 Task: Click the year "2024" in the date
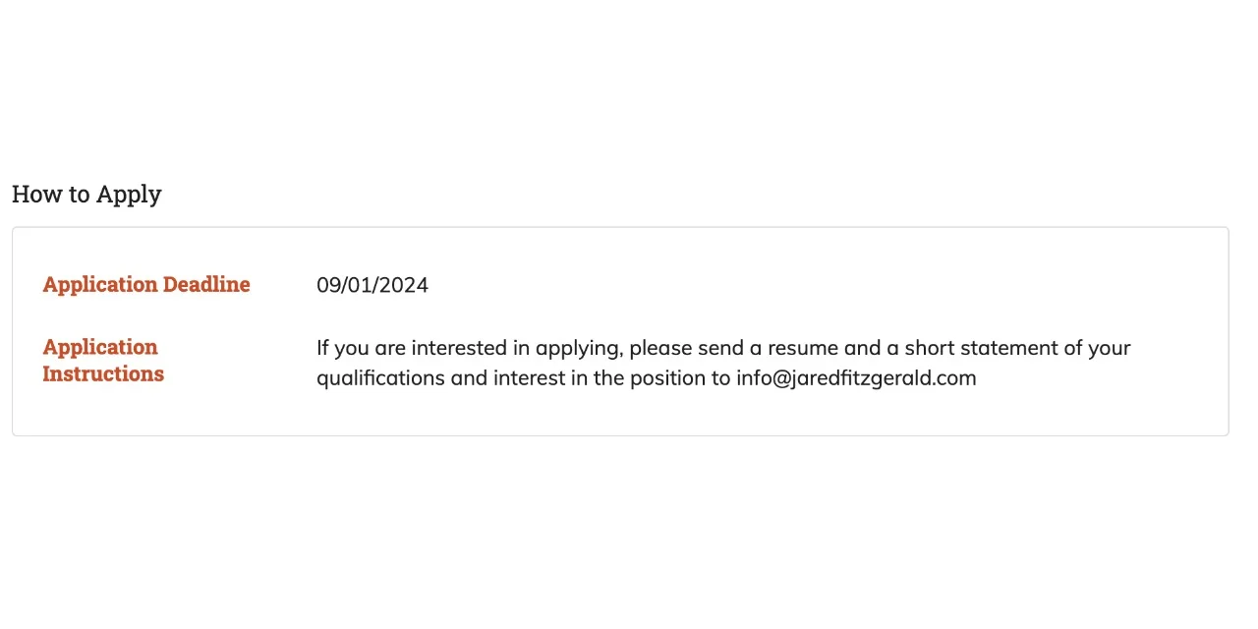404,285
